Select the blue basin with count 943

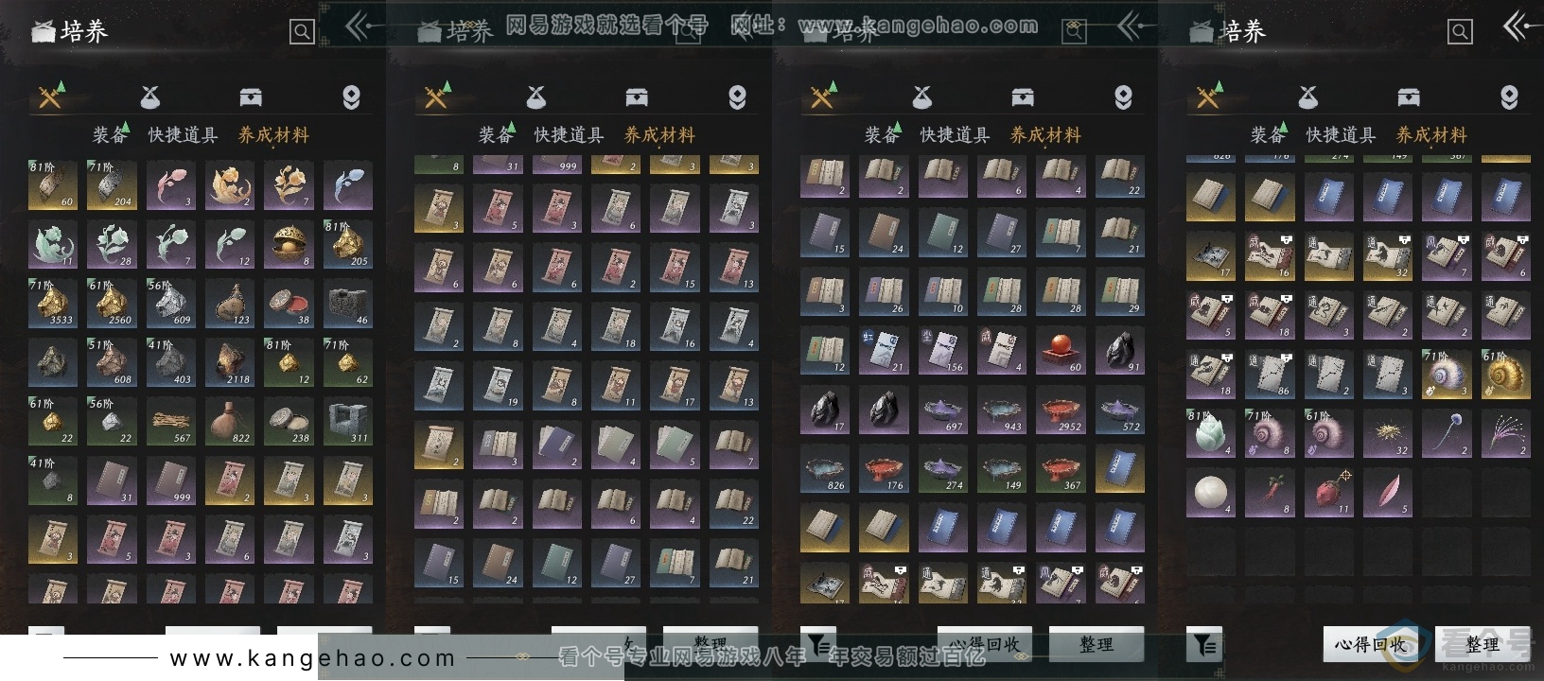[1002, 410]
